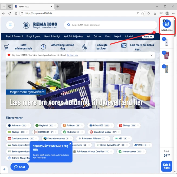
Task: Open the hamburger menu beside the logo
Action: pos(10,25)
